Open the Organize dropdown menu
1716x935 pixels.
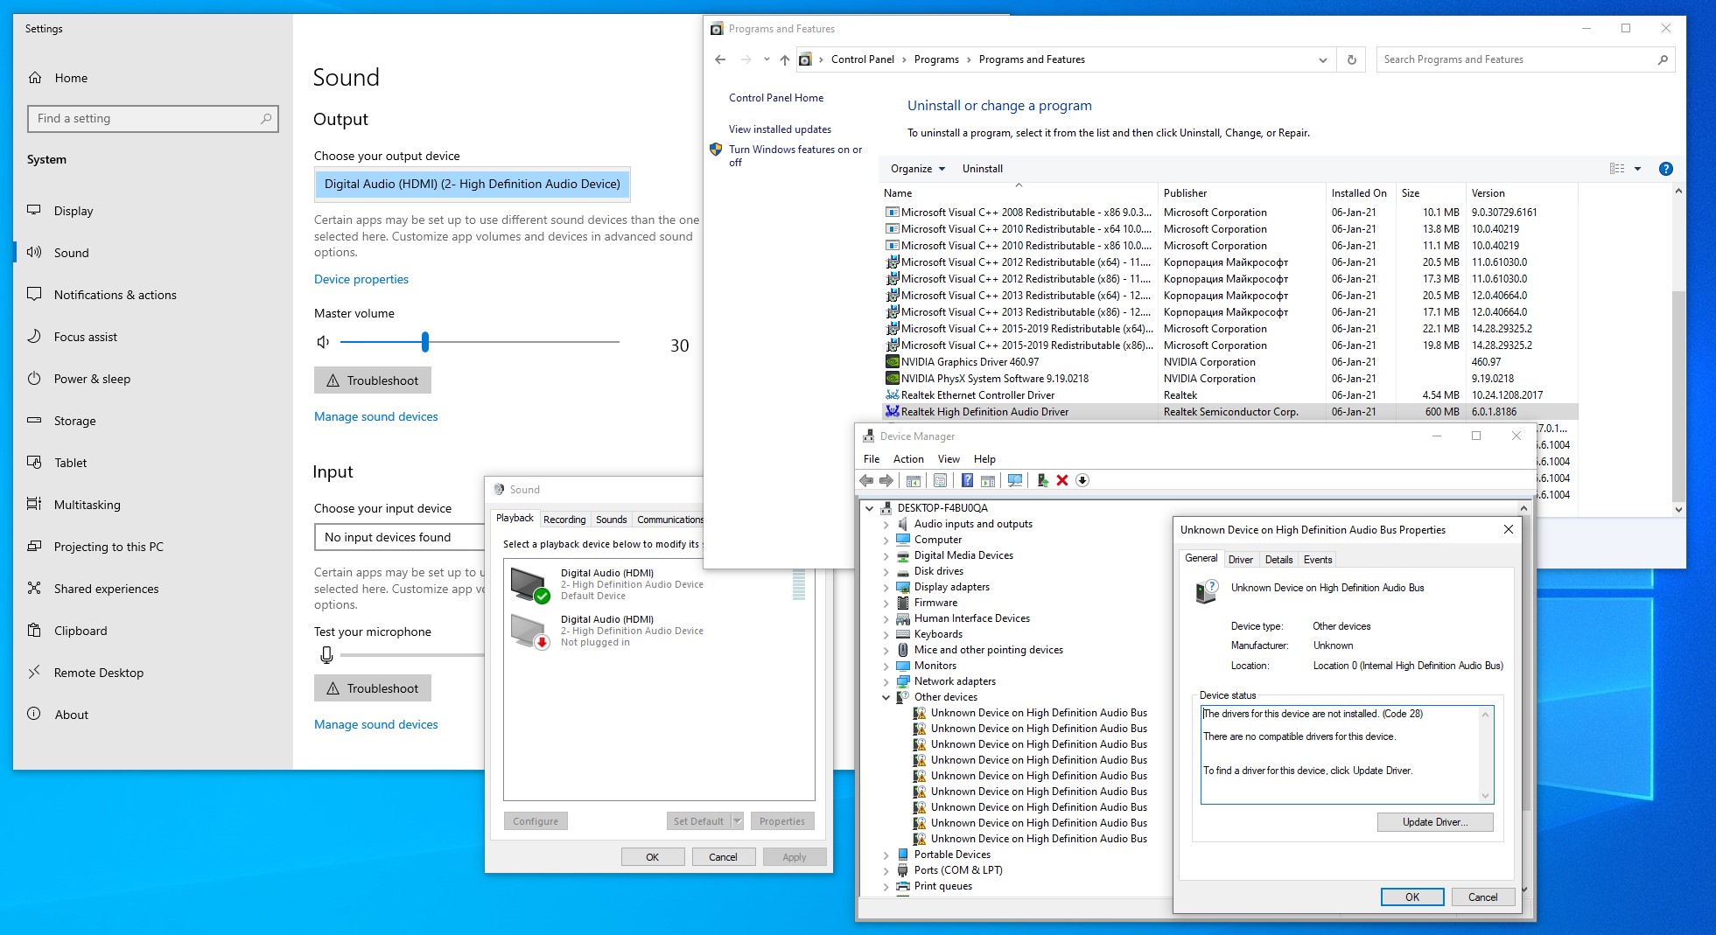tap(917, 169)
